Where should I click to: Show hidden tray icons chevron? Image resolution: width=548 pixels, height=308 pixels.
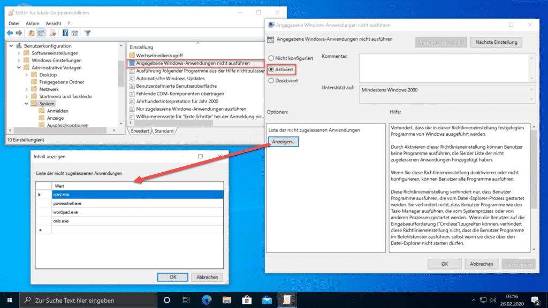473,300
